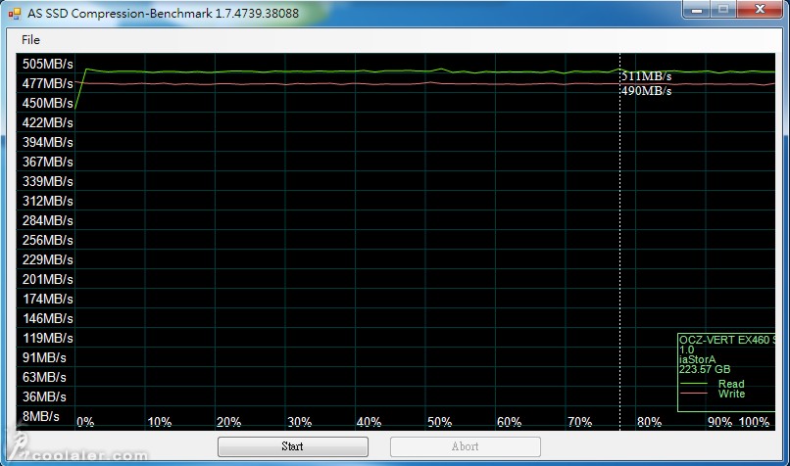
Task: Minimize the AS SSD Compression-Benchmark window
Action: tap(697, 10)
